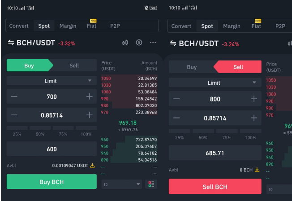This screenshot has width=292, height=201.
Task: Decrease price 800 with minus button
Action: point(176,99)
